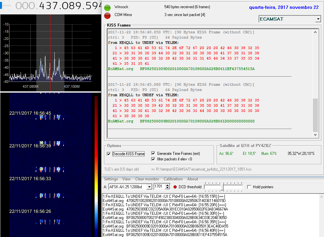Open the Settings menu
The height and width of the screenshot is (237, 324).
click(x=111, y=179)
